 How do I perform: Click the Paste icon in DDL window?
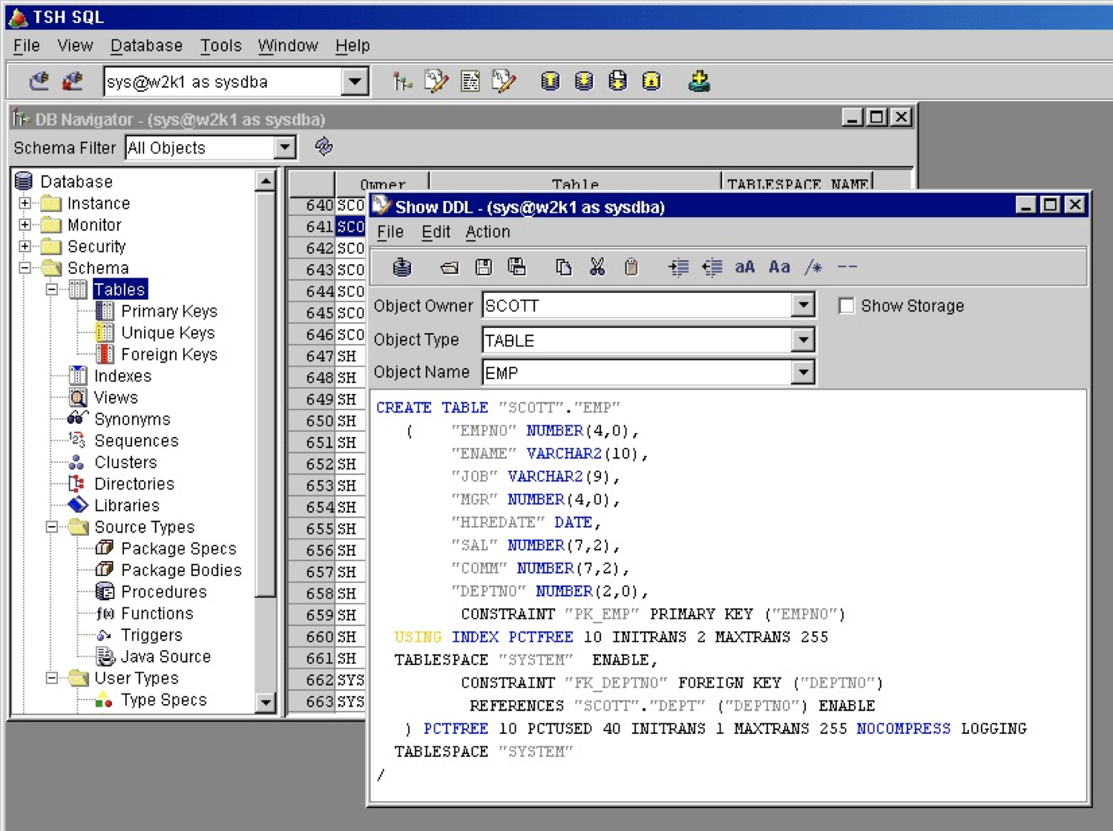[x=631, y=267]
